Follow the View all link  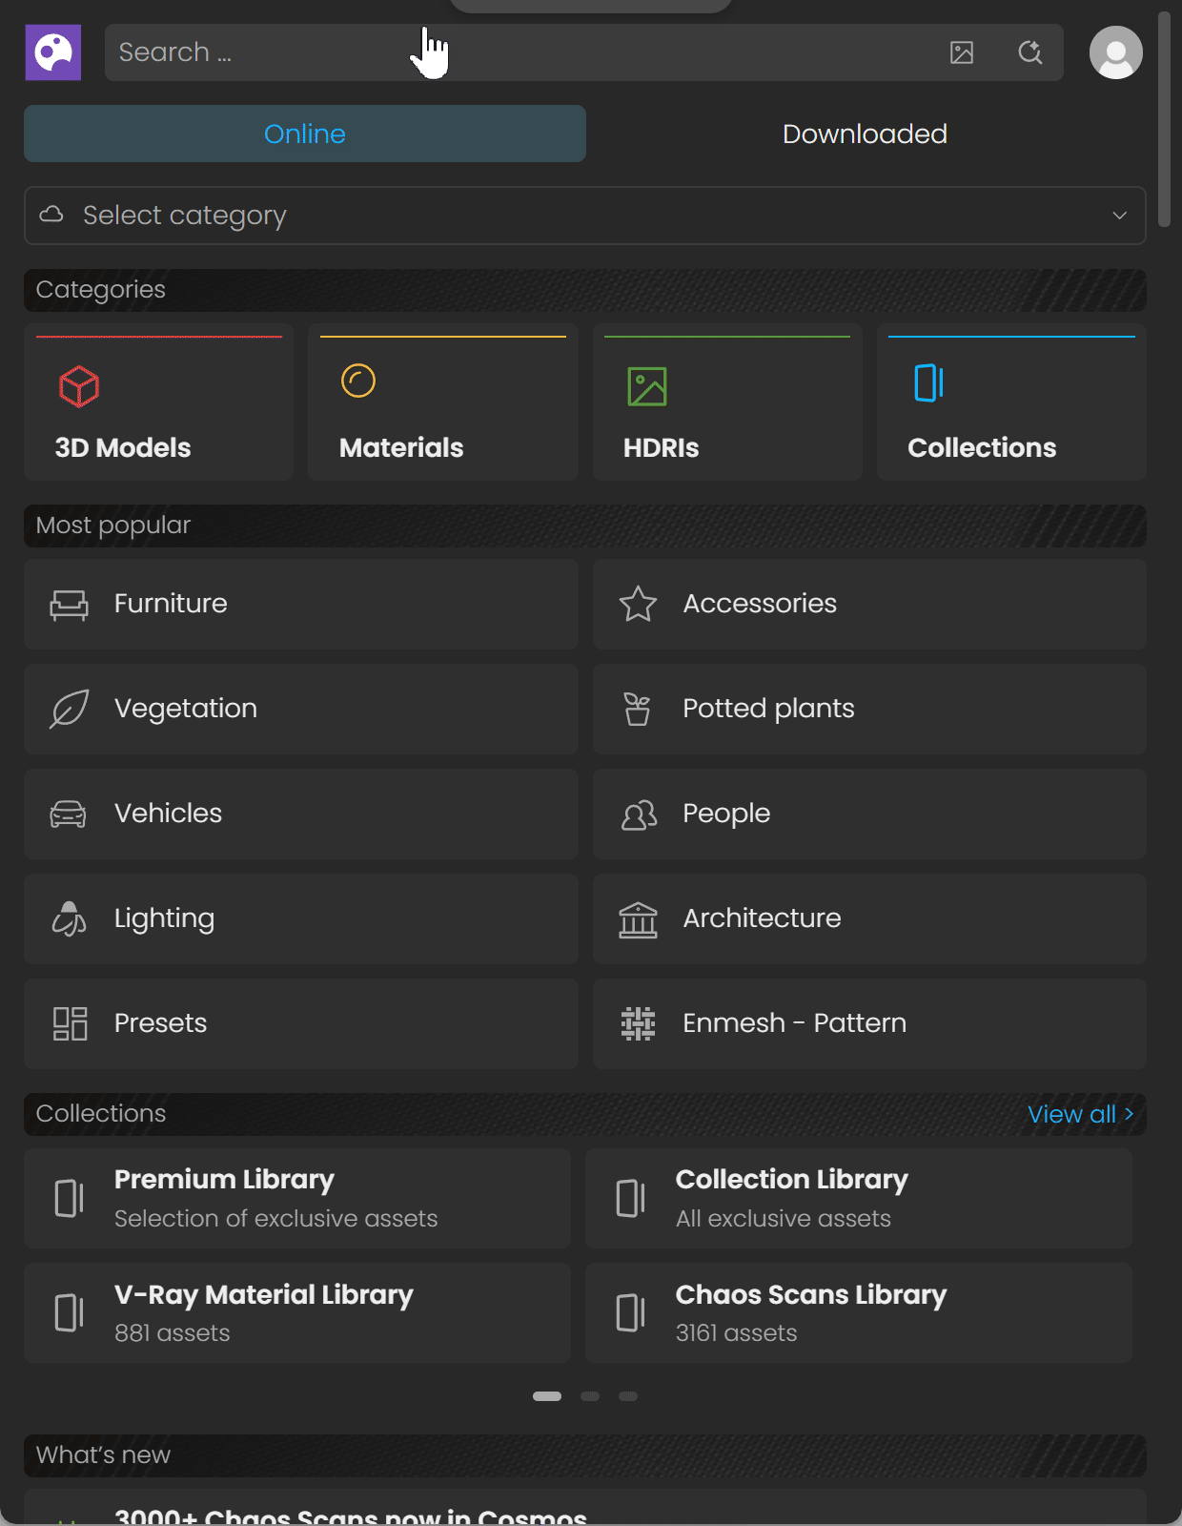click(1081, 1114)
